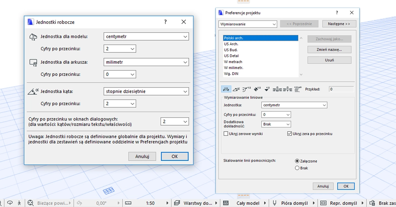The image size is (396, 207).
Task: Select the area calculations icon
Action: point(298,89)
